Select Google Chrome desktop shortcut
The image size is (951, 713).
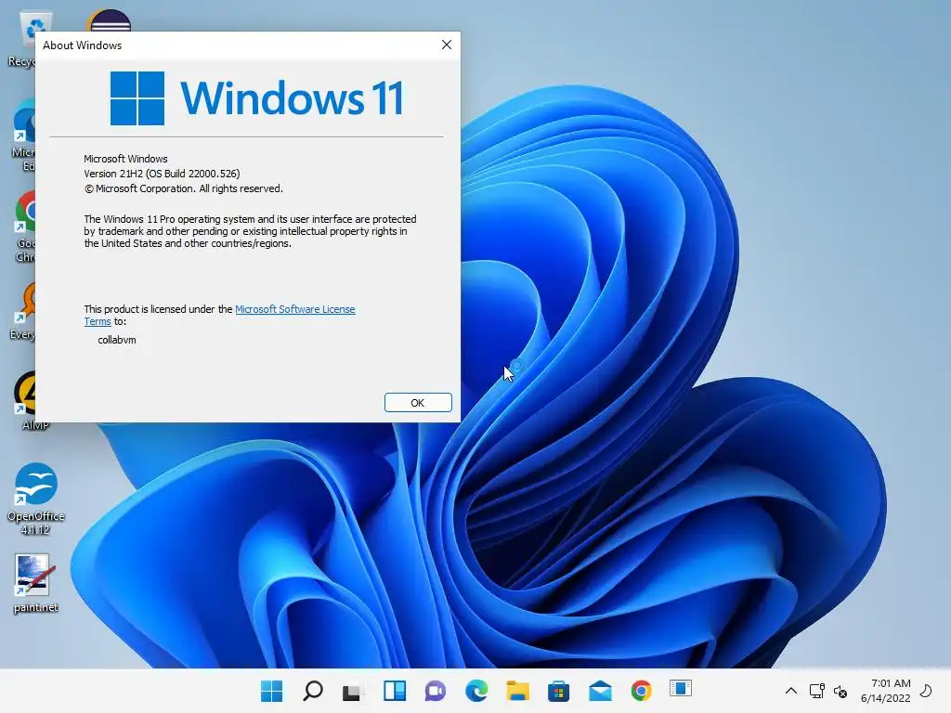[x=25, y=227]
